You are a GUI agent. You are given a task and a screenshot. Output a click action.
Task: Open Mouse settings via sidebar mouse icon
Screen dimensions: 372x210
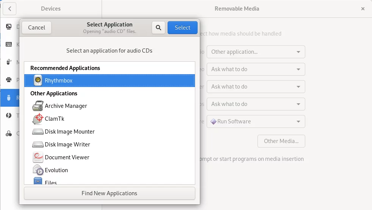click(9, 62)
